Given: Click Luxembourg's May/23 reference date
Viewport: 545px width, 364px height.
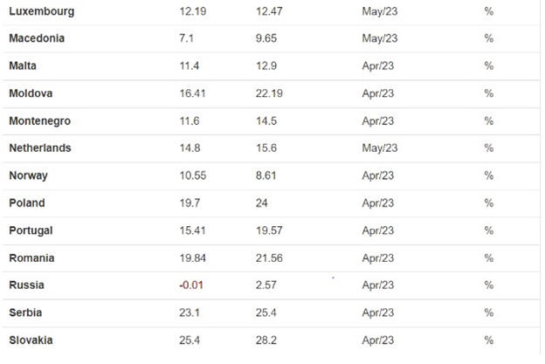Looking at the screenshot, I should click(379, 11).
